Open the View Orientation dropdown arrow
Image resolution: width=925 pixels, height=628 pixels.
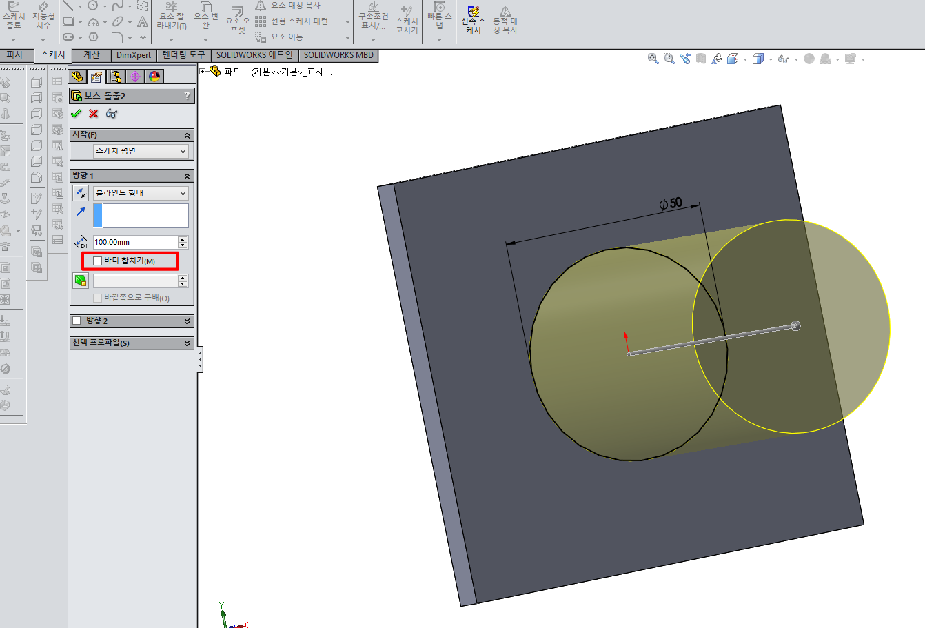click(x=745, y=60)
